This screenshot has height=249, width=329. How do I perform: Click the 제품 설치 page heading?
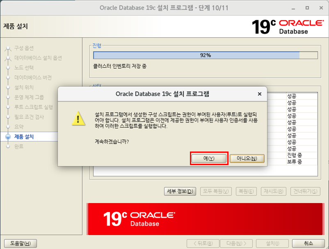(x=16, y=26)
